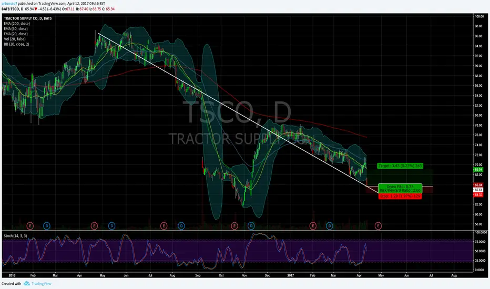
Task: Click the 50.0000 level on the Stoch axis
Action: (x=480, y=251)
